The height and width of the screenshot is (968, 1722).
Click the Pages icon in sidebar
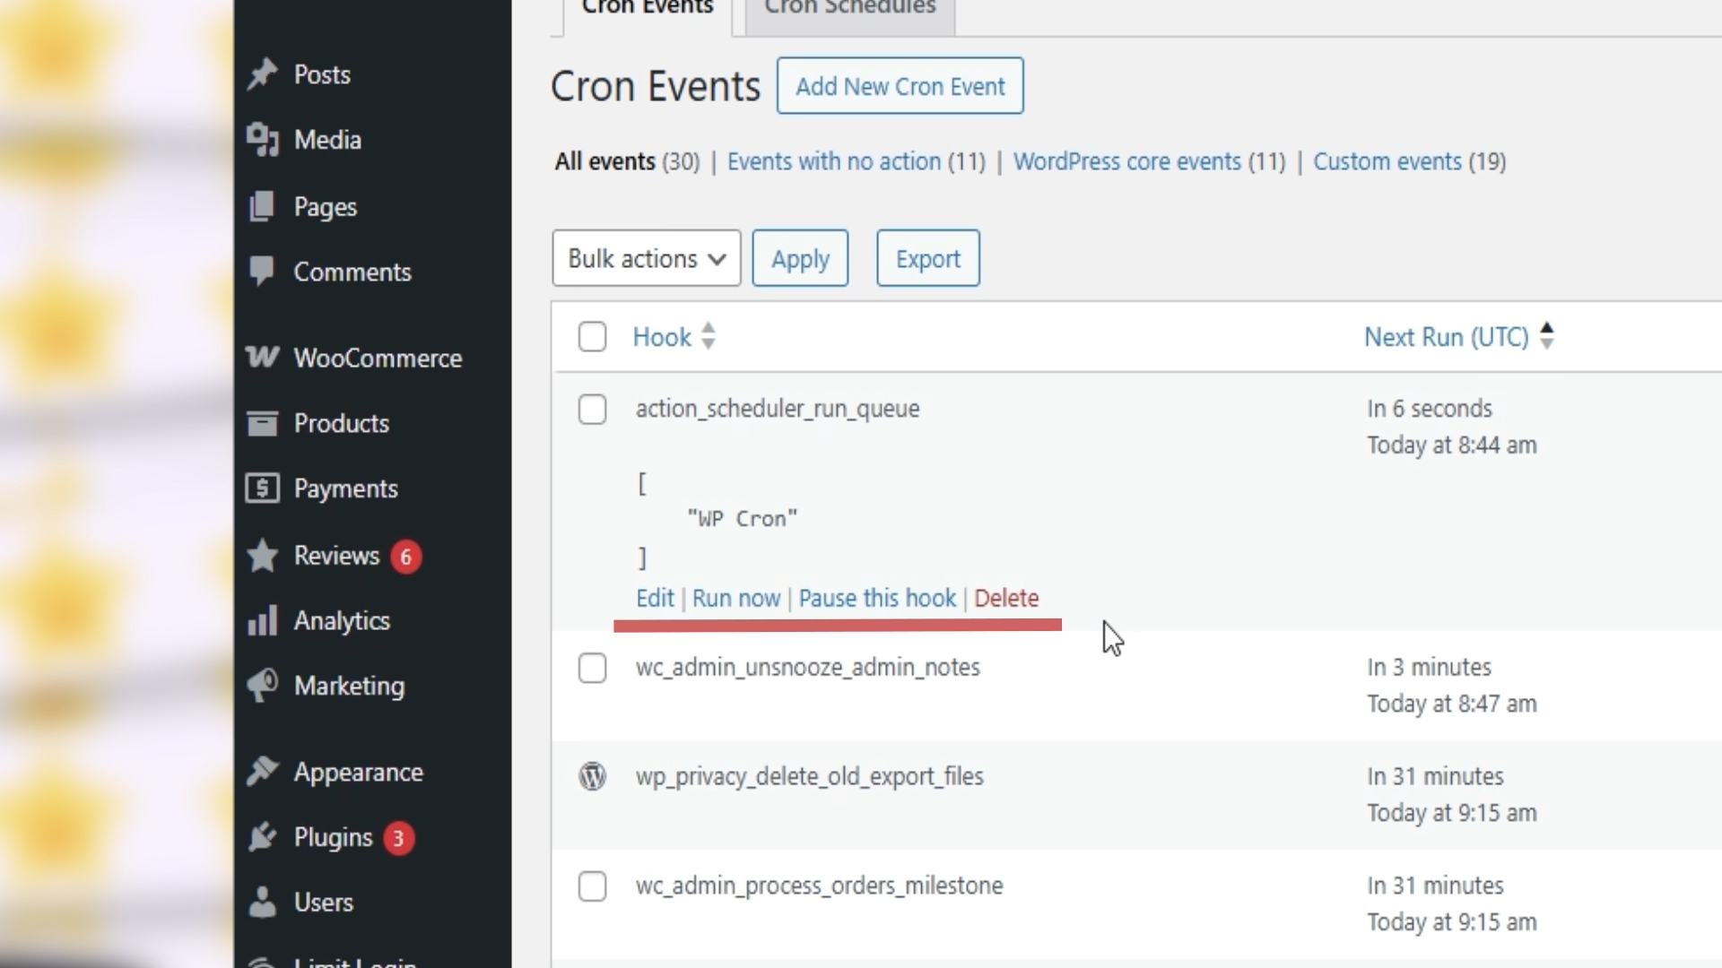pos(262,207)
